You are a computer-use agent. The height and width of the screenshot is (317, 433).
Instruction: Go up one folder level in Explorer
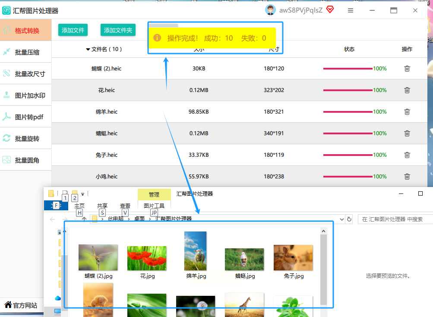(x=84, y=219)
